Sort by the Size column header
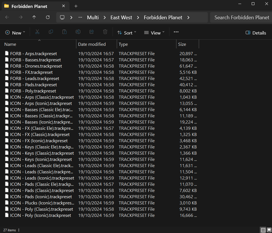This screenshot has height=233, width=272. click(x=187, y=44)
